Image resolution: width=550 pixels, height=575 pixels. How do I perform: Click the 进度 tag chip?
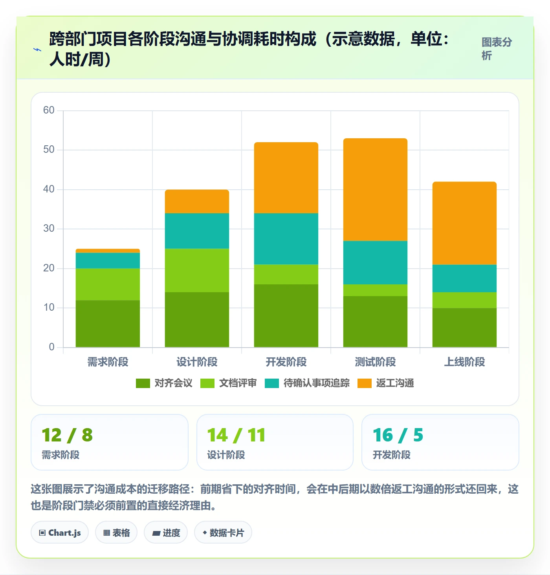(166, 533)
